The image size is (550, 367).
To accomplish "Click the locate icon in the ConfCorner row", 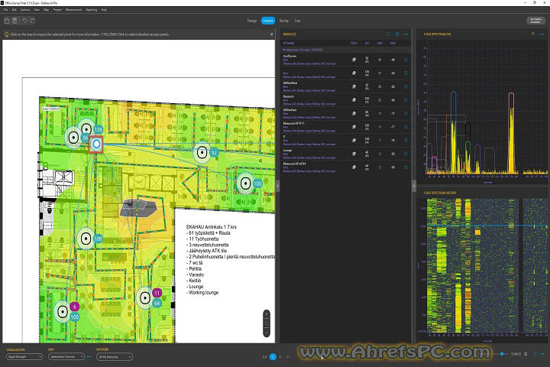I will (x=406, y=60).
